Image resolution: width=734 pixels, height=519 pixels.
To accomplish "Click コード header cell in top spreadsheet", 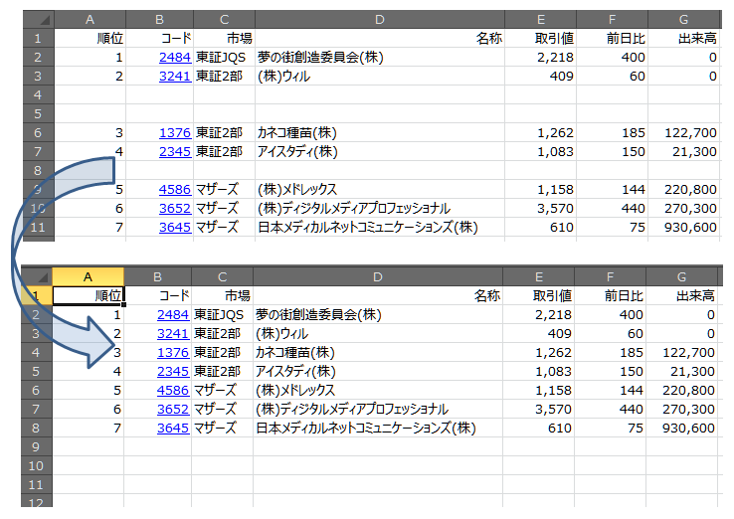I will [x=159, y=39].
